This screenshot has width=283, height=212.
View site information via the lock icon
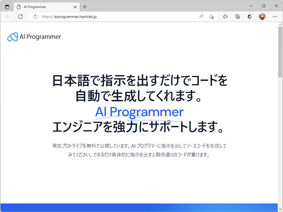pyautogui.click(x=35, y=17)
